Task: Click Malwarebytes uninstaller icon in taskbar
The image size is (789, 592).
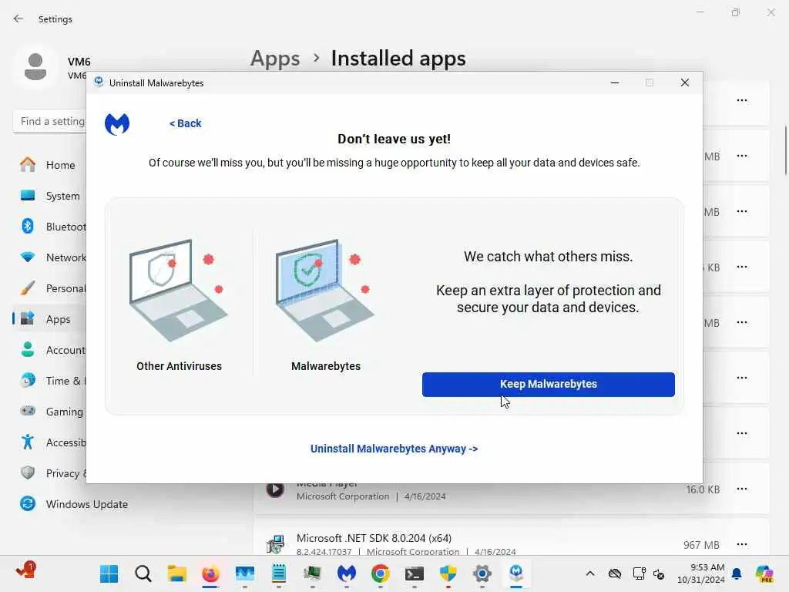Action: (x=516, y=573)
